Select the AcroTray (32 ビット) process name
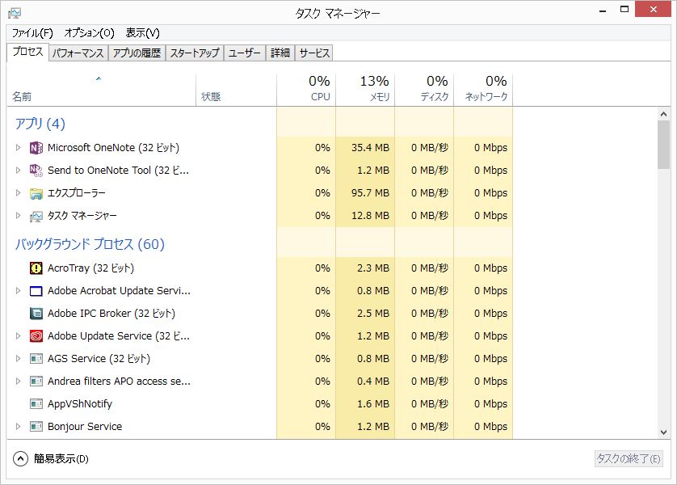 [90, 268]
